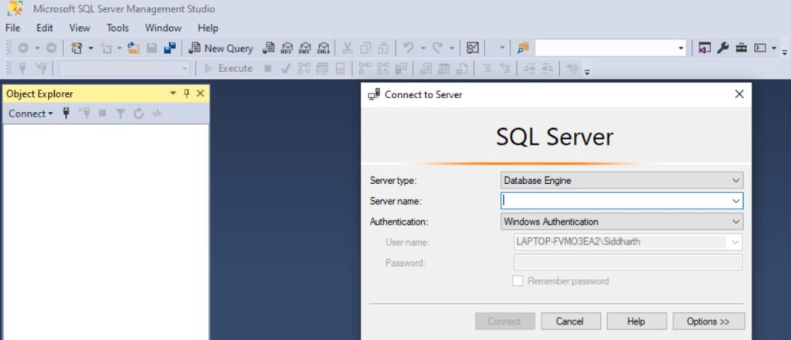This screenshot has height=340, width=791.
Task: Expand the Undo history dropdown arrow
Action: click(x=423, y=48)
